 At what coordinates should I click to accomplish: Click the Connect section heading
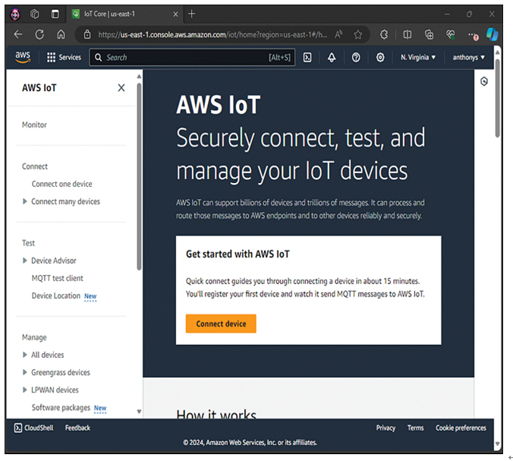pyautogui.click(x=35, y=166)
